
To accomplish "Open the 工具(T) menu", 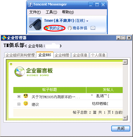I will [x=51, y=12].
